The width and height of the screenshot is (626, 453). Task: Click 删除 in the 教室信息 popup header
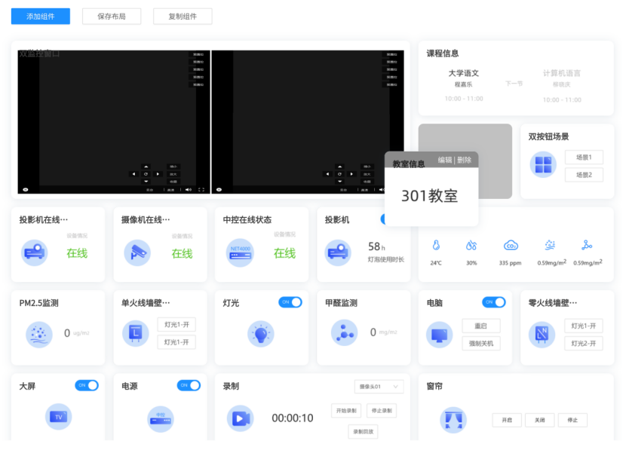(x=465, y=160)
